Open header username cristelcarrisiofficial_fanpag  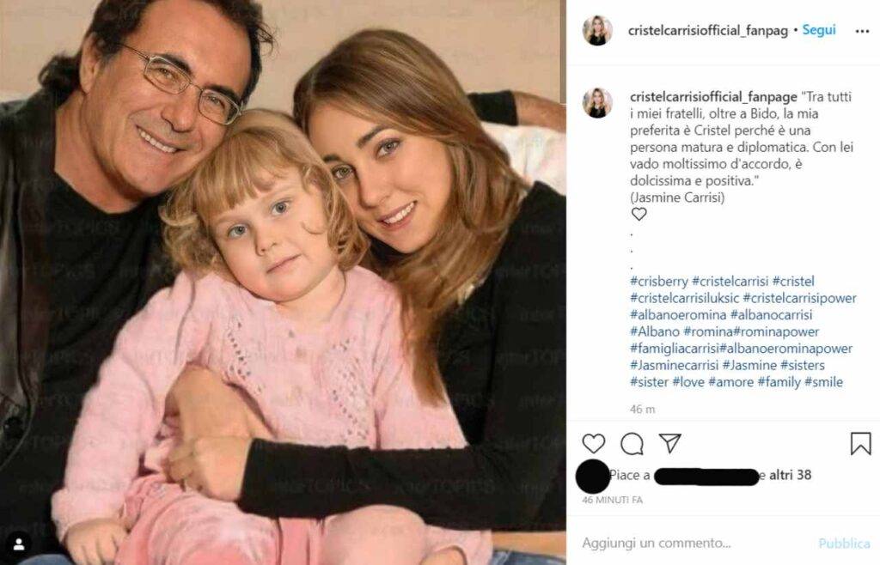pyautogui.click(x=708, y=30)
